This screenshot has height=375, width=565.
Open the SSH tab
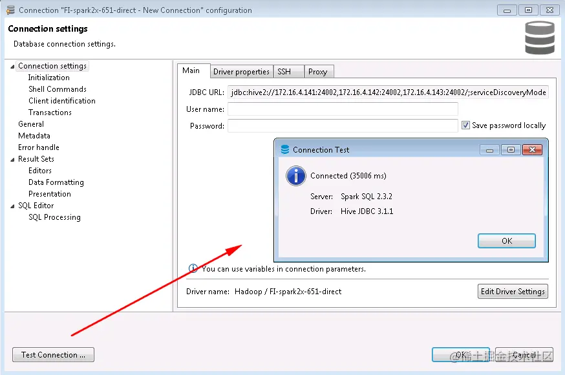tap(288, 72)
